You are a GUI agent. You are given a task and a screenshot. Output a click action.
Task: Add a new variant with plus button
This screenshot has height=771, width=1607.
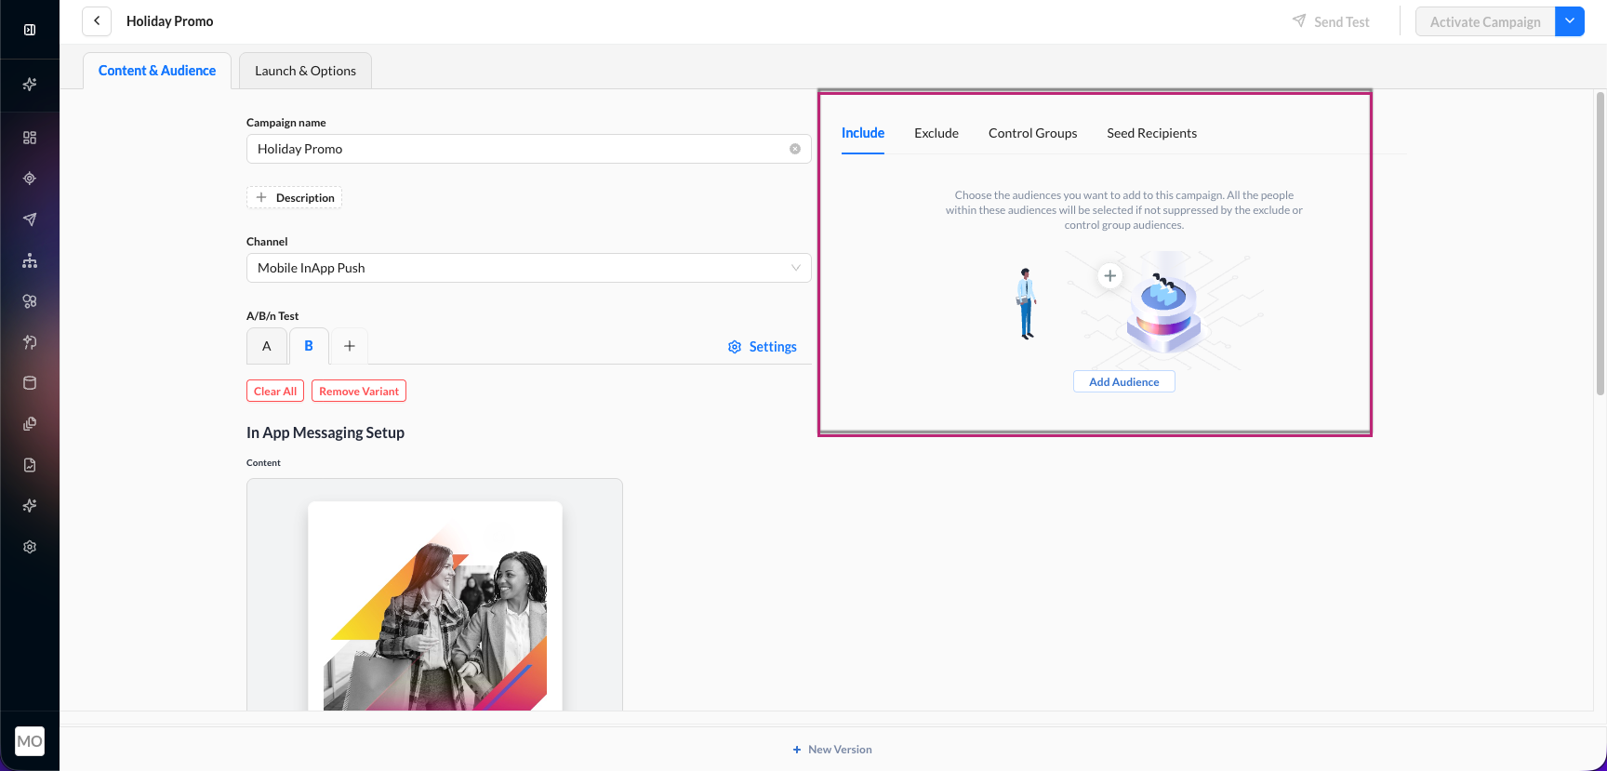[350, 346]
